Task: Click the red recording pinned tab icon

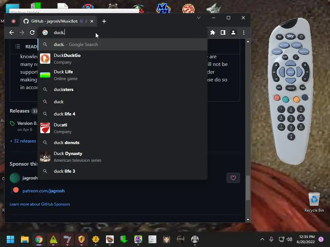Action: [14, 21]
